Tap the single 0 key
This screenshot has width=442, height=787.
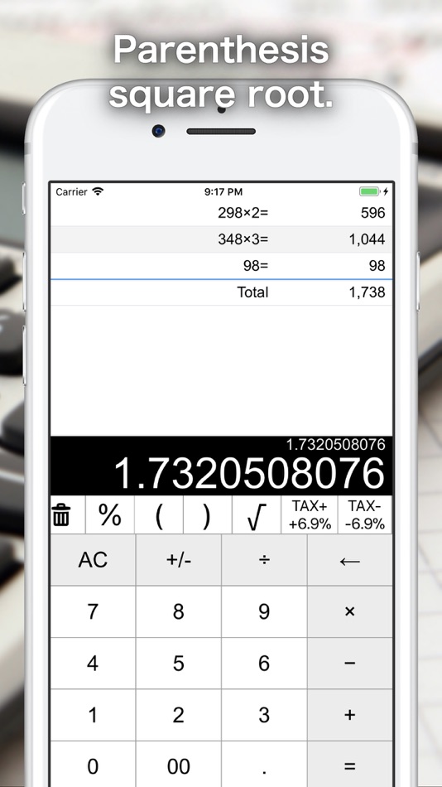(93, 765)
